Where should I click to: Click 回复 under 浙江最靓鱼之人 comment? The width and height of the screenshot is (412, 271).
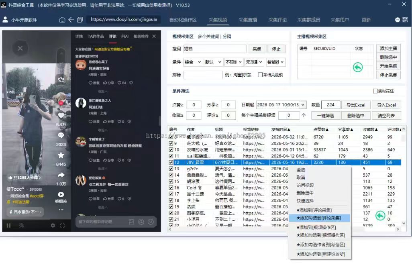click(x=94, y=122)
